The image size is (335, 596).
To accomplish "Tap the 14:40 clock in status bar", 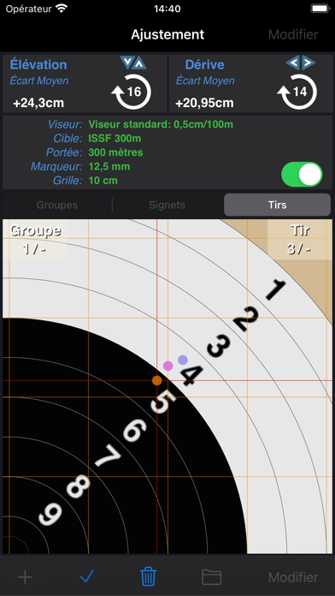I will 167,9.
